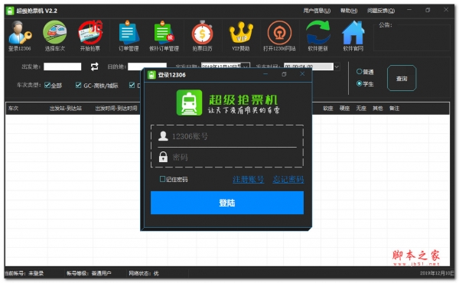Click the 出发站-到达站 column header
Image resolution: width=459 pixels, height=283 pixels.
click(66, 109)
